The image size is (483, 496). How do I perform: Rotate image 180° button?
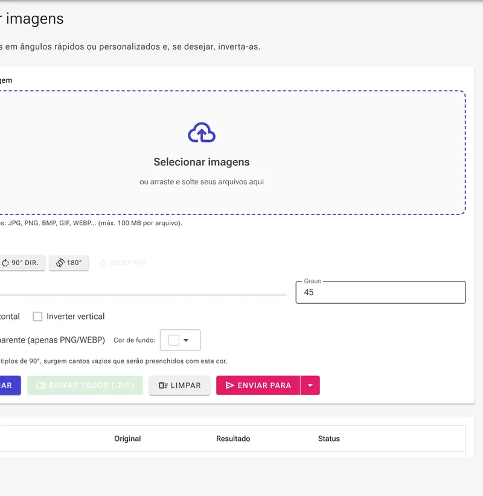tap(69, 263)
